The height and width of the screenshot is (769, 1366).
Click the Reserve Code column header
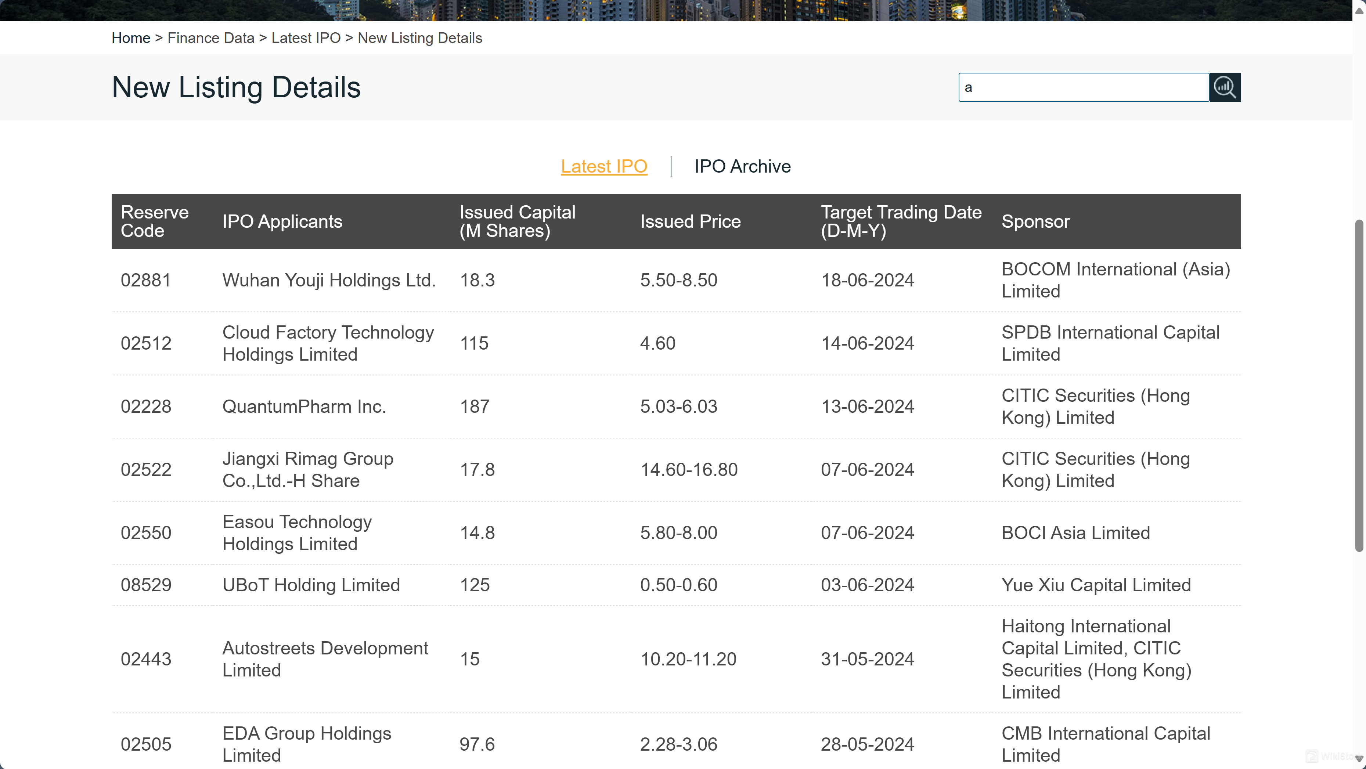click(x=154, y=221)
